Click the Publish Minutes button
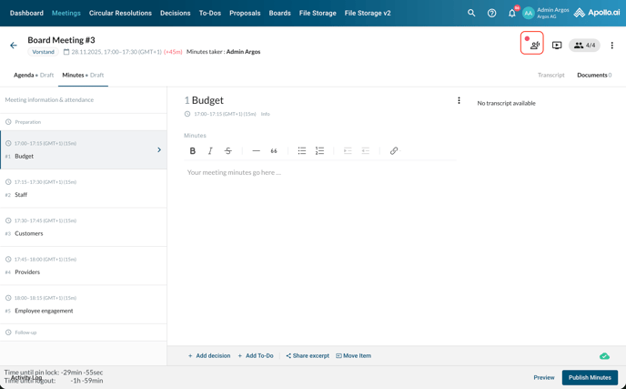This screenshot has height=389, width=626. (590, 377)
